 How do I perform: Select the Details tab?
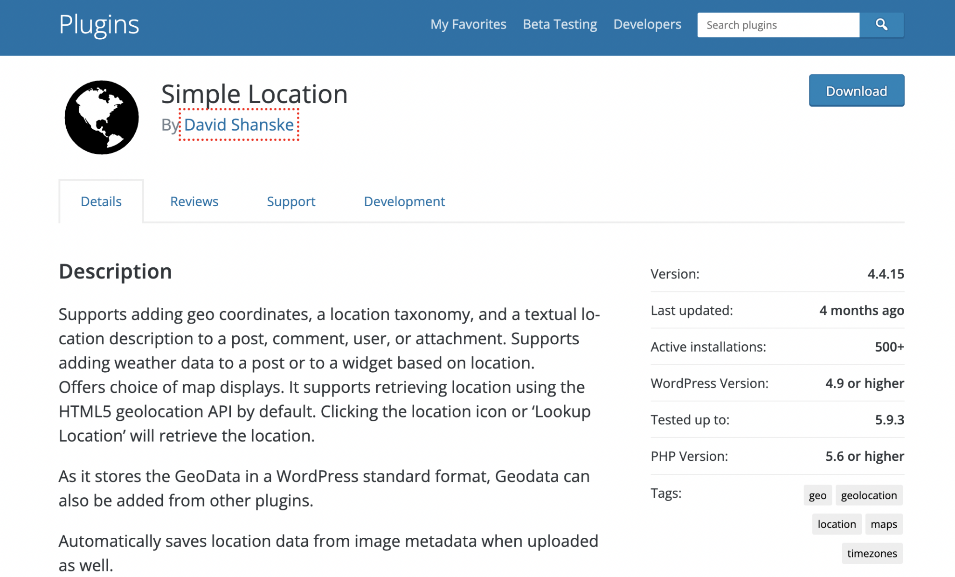(x=101, y=201)
